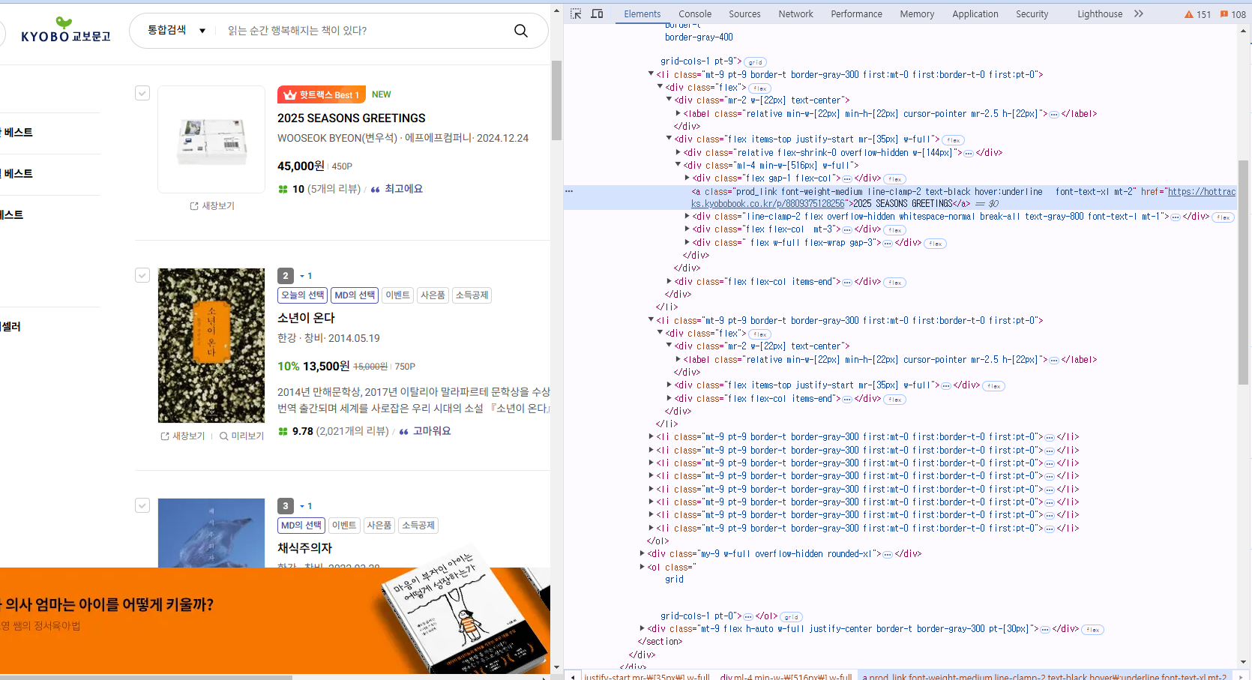
Task: Click the 사은품 tag under 소년이 온다
Action: pyautogui.click(x=433, y=295)
